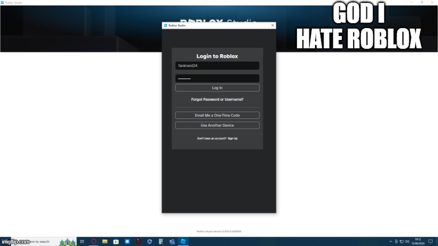Open the volume control tray icon
Image resolution: width=438 pixels, height=246 pixels.
tap(407, 242)
